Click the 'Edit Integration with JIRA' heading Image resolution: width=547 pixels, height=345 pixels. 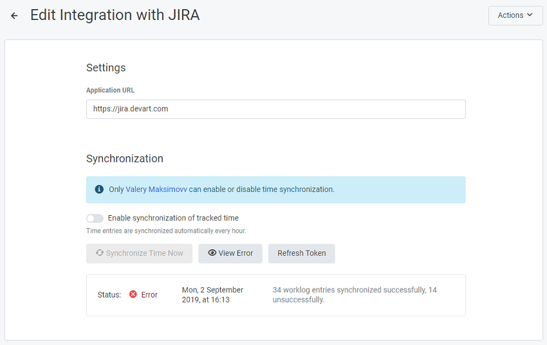coord(115,15)
